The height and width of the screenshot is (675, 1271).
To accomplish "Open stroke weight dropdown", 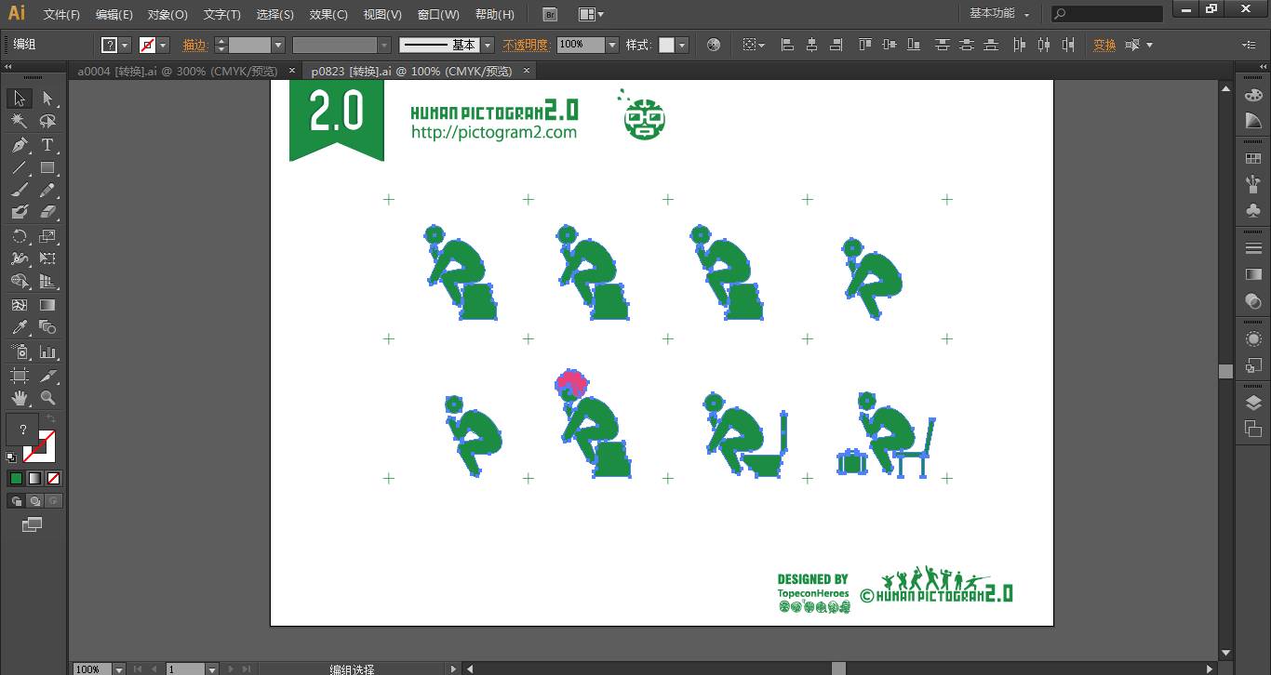I will point(278,45).
